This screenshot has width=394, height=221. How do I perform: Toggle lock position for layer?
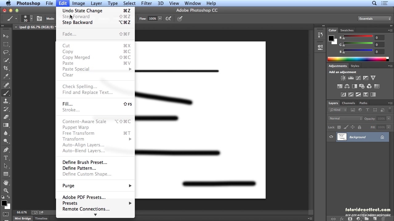pyautogui.click(x=352, y=127)
